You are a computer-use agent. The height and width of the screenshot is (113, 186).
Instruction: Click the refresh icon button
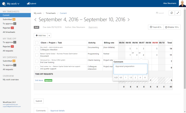pos(172,13)
